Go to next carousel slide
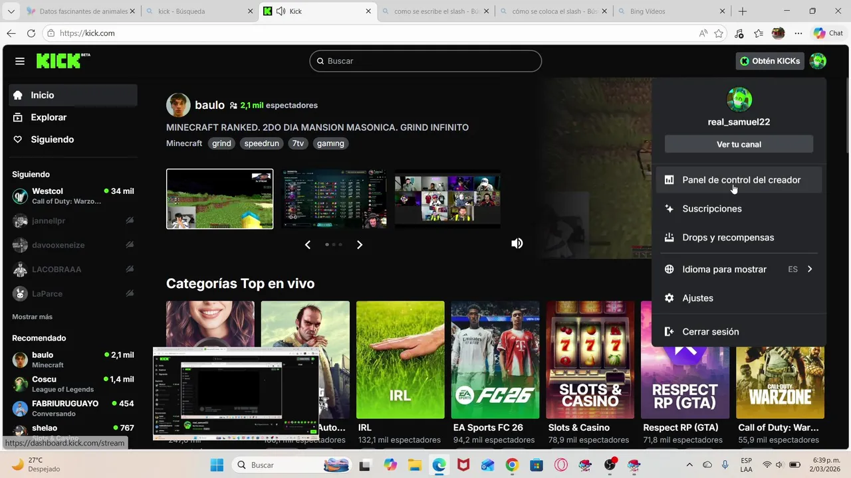Image resolution: width=851 pixels, height=478 pixels. [360, 245]
